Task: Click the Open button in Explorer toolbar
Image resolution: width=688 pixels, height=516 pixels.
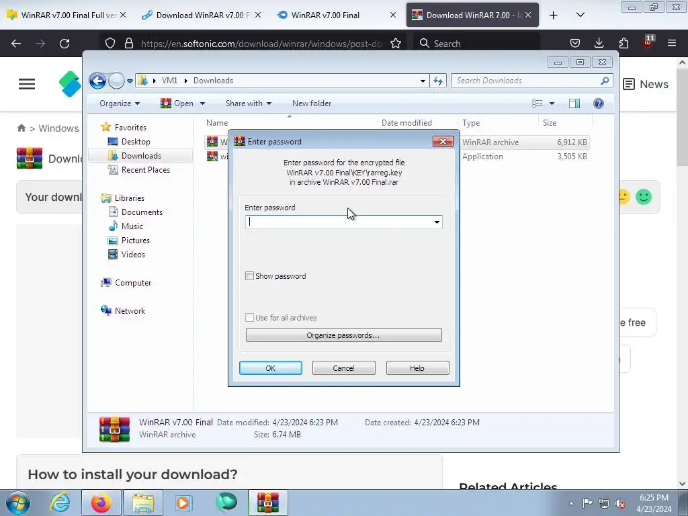Action: pos(177,103)
